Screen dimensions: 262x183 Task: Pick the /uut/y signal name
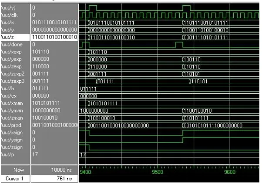point(7,30)
